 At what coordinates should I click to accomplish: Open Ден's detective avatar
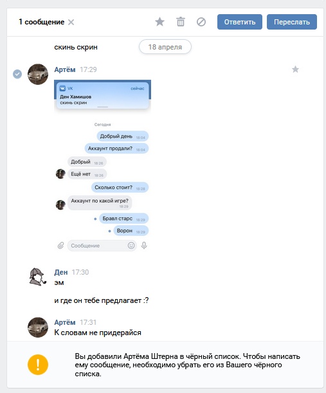click(x=38, y=277)
